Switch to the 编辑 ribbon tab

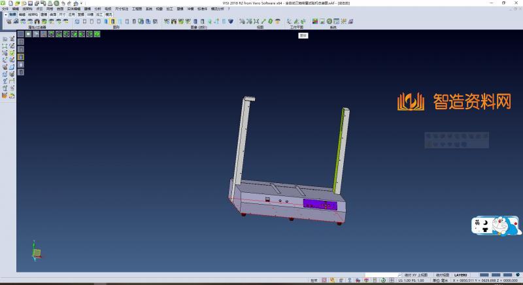point(23,14)
